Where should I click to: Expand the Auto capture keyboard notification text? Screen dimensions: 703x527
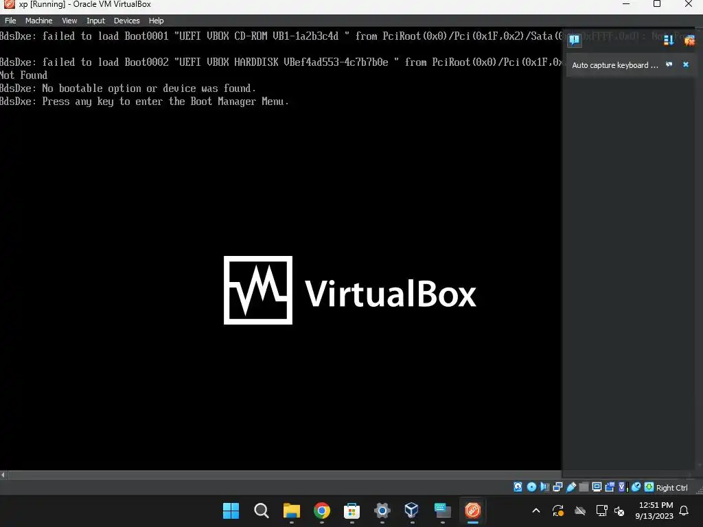point(614,65)
